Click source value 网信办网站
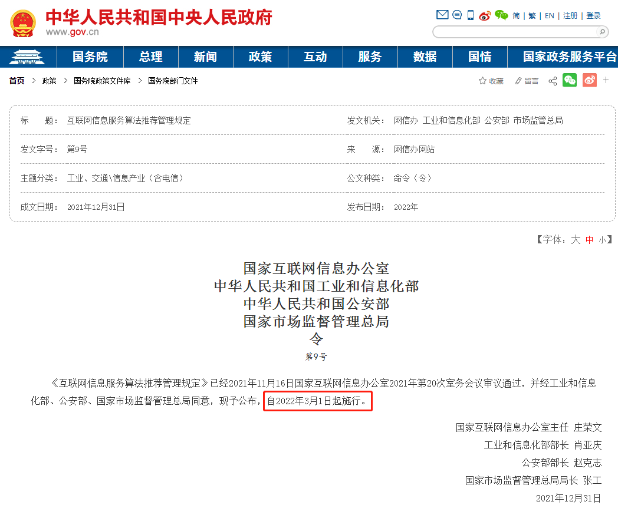The image size is (618, 505). click(414, 149)
